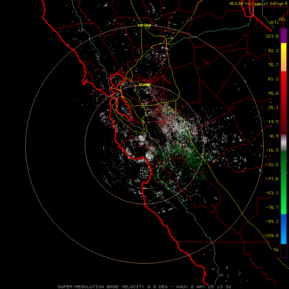Select the -94.2 velocity scale label
Image resolution: width=289 pixels, height=289 pixels.
pyautogui.click(x=272, y=222)
